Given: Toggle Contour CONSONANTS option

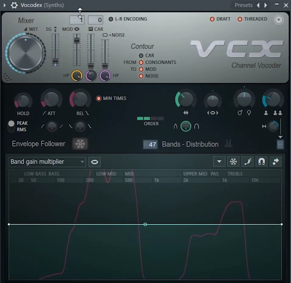Looking at the screenshot, I should (x=141, y=62).
